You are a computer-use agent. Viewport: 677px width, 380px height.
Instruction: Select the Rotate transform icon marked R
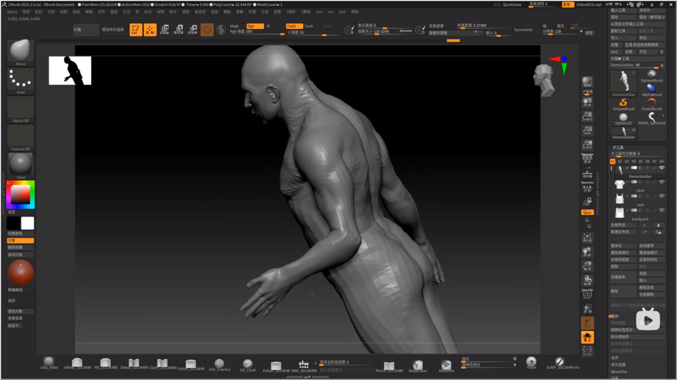[x=193, y=30]
